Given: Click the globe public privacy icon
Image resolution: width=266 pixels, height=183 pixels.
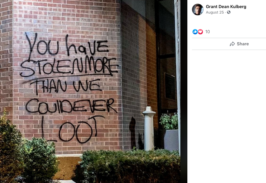Looking at the screenshot, I should point(229,12).
